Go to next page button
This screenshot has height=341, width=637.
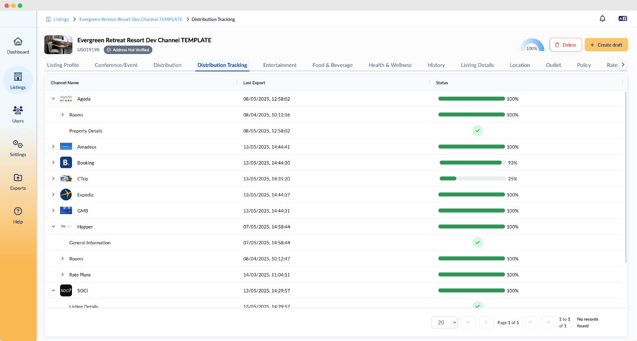(x=530, y=322)
